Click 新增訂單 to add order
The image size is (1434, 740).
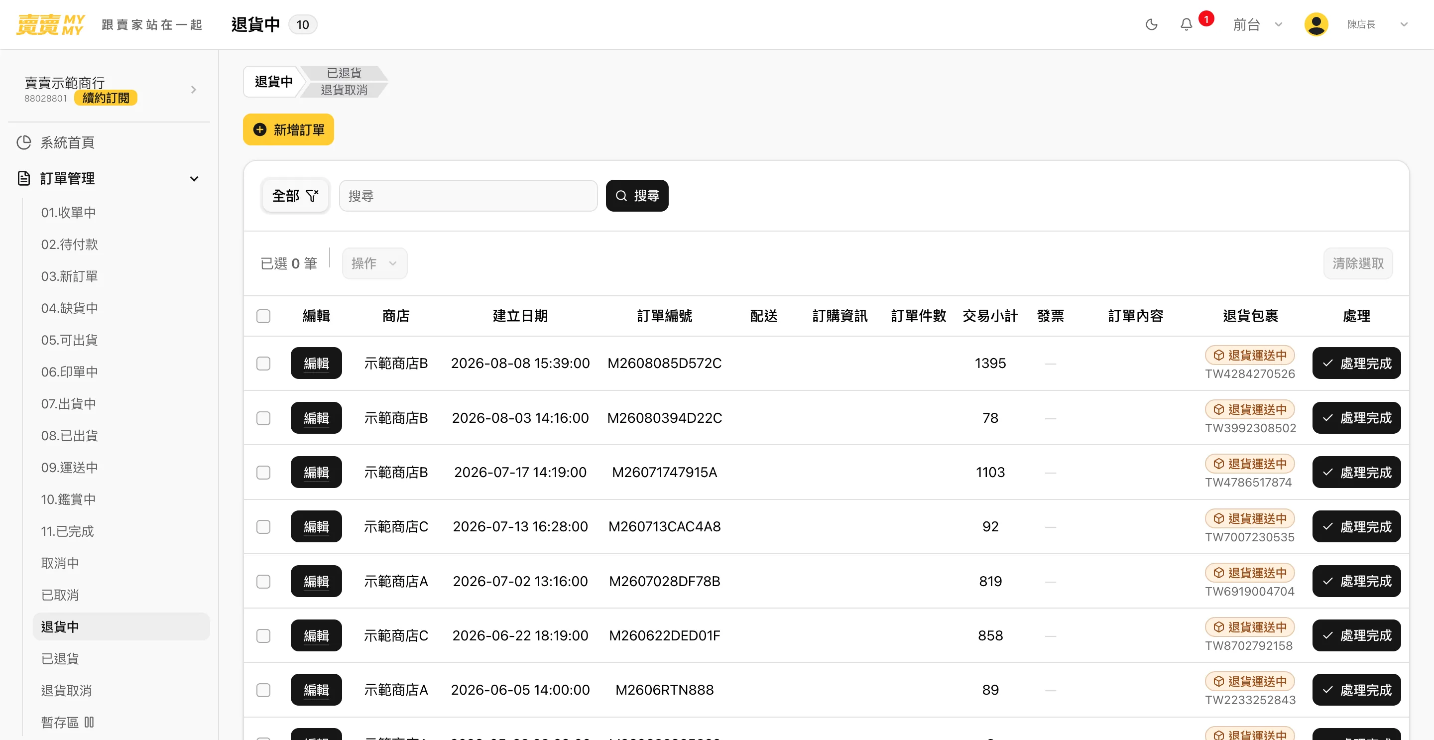tap(288, 130)
